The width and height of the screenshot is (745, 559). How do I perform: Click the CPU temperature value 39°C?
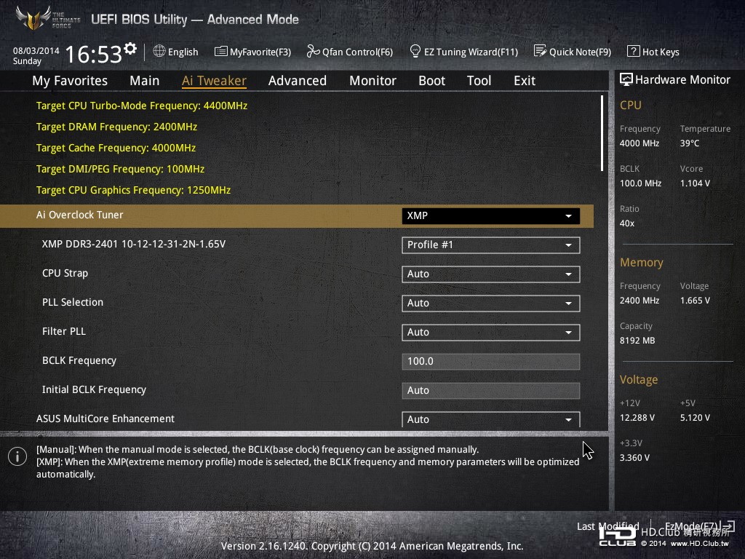click(690, 143)
